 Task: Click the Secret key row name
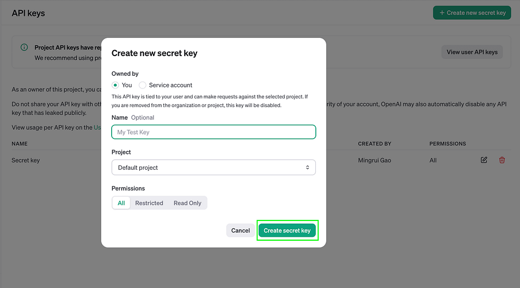25,160
